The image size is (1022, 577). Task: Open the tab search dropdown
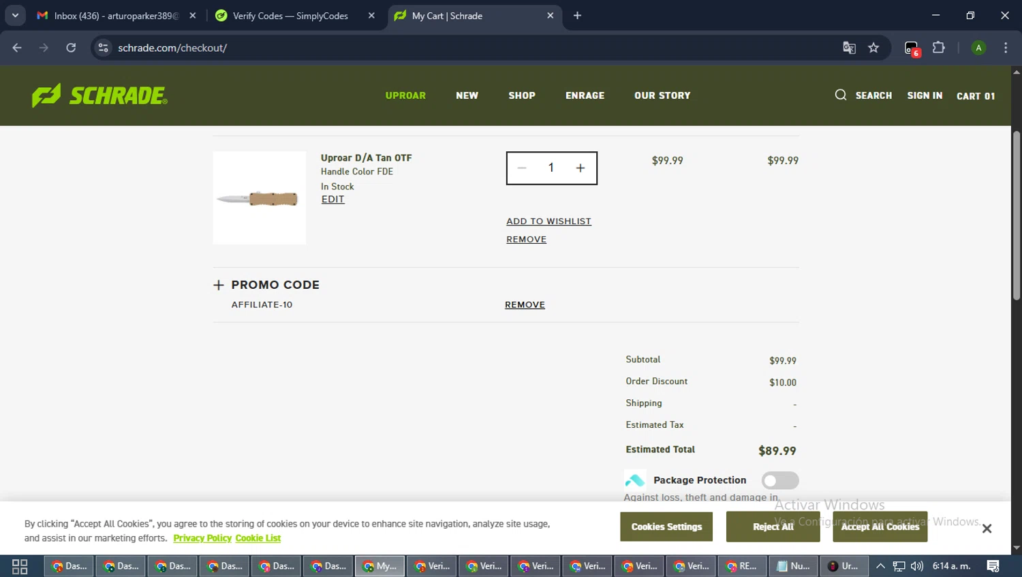point(15,16)
